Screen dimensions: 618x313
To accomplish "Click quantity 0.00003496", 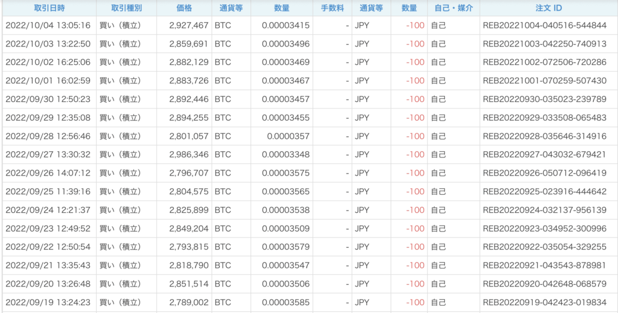I will click(285, 44).
